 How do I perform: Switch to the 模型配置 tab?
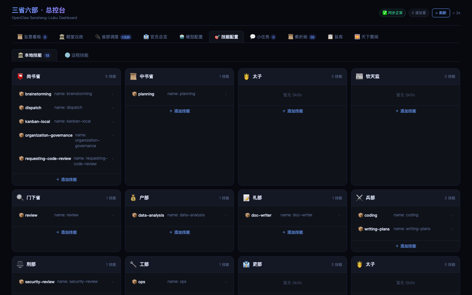(191, 37)
